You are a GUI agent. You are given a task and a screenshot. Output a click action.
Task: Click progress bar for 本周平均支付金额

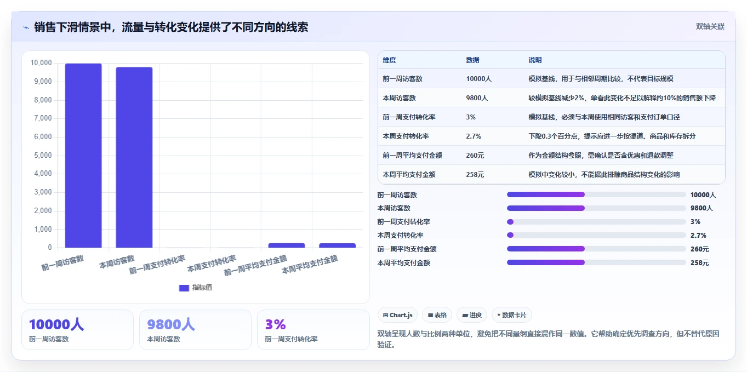596,262
